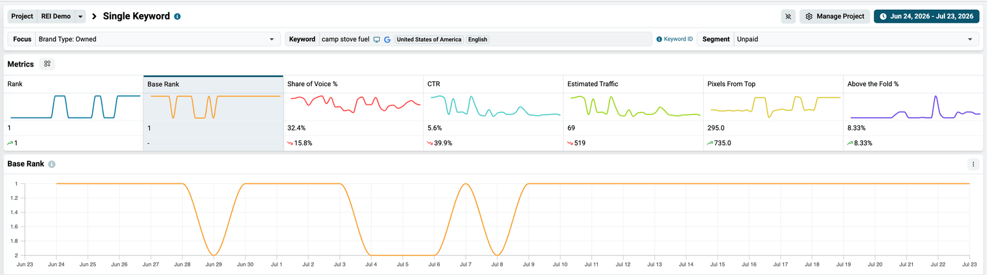Image resolution: width=987 pixels, height=275 pixels.
Task: Click the info icon next to Base Rank heading
Action: pyautogui.click(x=52, y=164)
